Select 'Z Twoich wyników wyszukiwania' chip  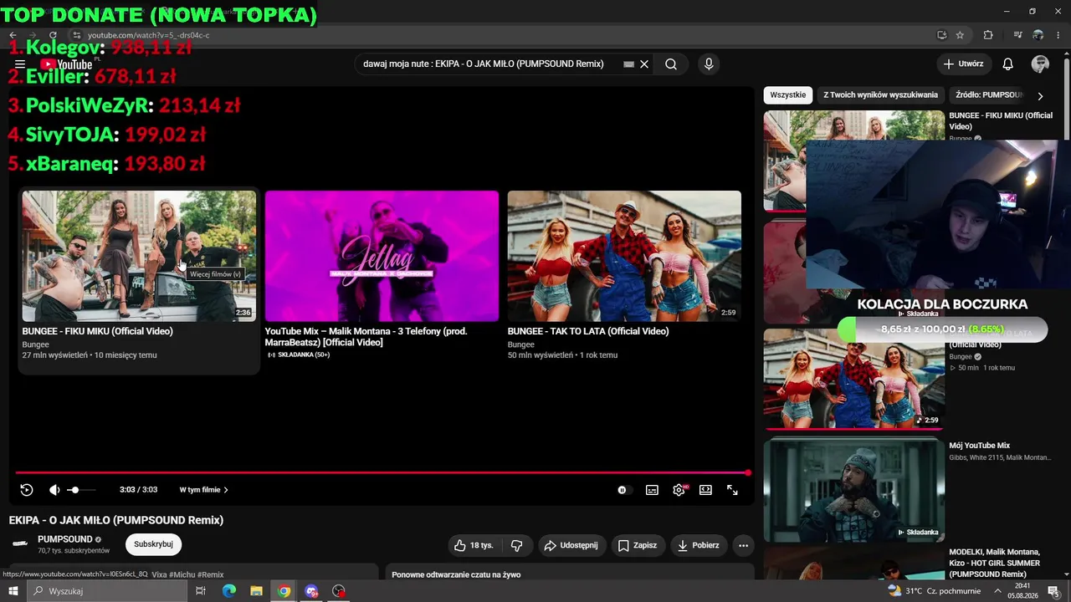click(880, 95)
